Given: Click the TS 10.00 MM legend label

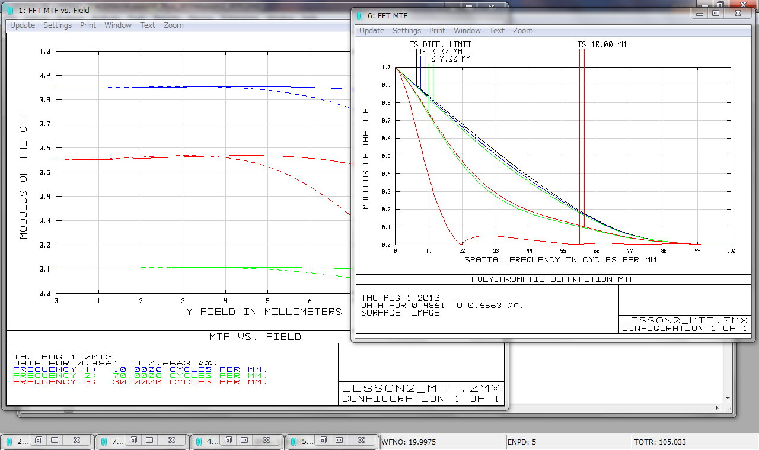Looking at the screenshot, I should pyautogui.click(x=602, y=44).
